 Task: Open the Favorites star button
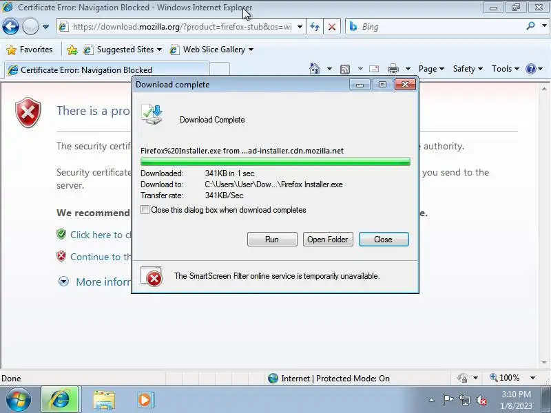coord(30,50)
